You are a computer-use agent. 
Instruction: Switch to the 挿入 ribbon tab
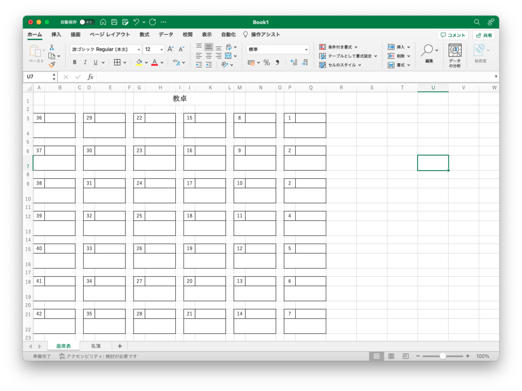[x=56, y=35]
